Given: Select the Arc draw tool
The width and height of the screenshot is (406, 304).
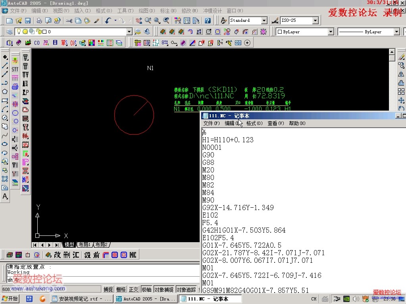Looking at the screenshot, I should (5, 109).
